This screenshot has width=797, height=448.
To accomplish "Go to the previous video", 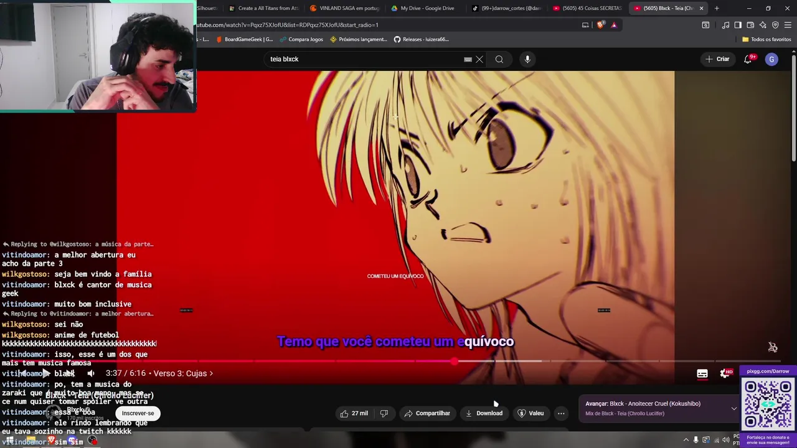I will tap(22, 373).
